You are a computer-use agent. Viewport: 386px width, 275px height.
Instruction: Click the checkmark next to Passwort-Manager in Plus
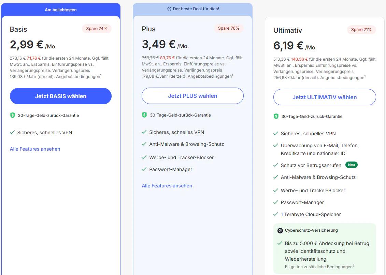tap(144, 169)
